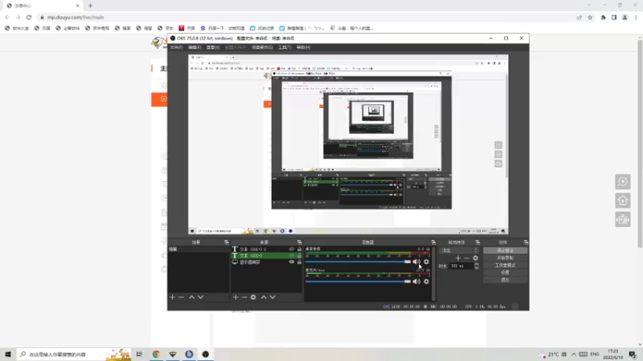Toggle visibility of Text (GDI+) 2 source
The width and height of the screenshot is (643, 361).
point(292,249)
